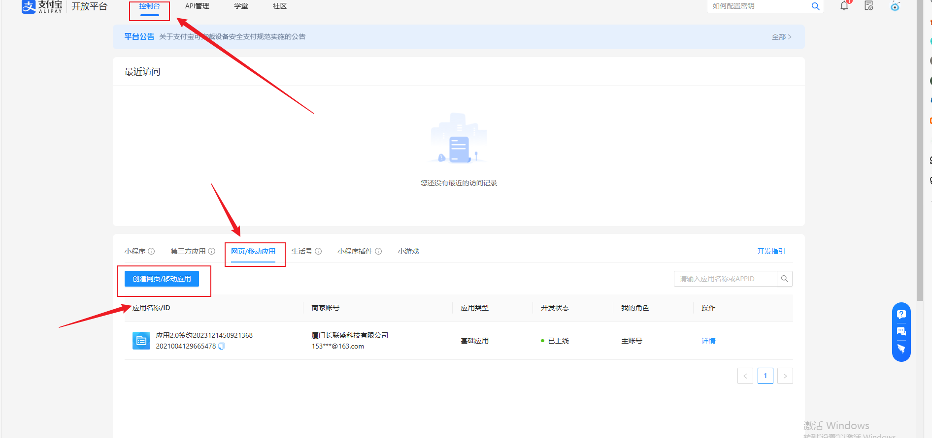Switch to the 网页/移动应用 tab
Viewport: 932px width, 438px height.
click(x=253, y=251)
